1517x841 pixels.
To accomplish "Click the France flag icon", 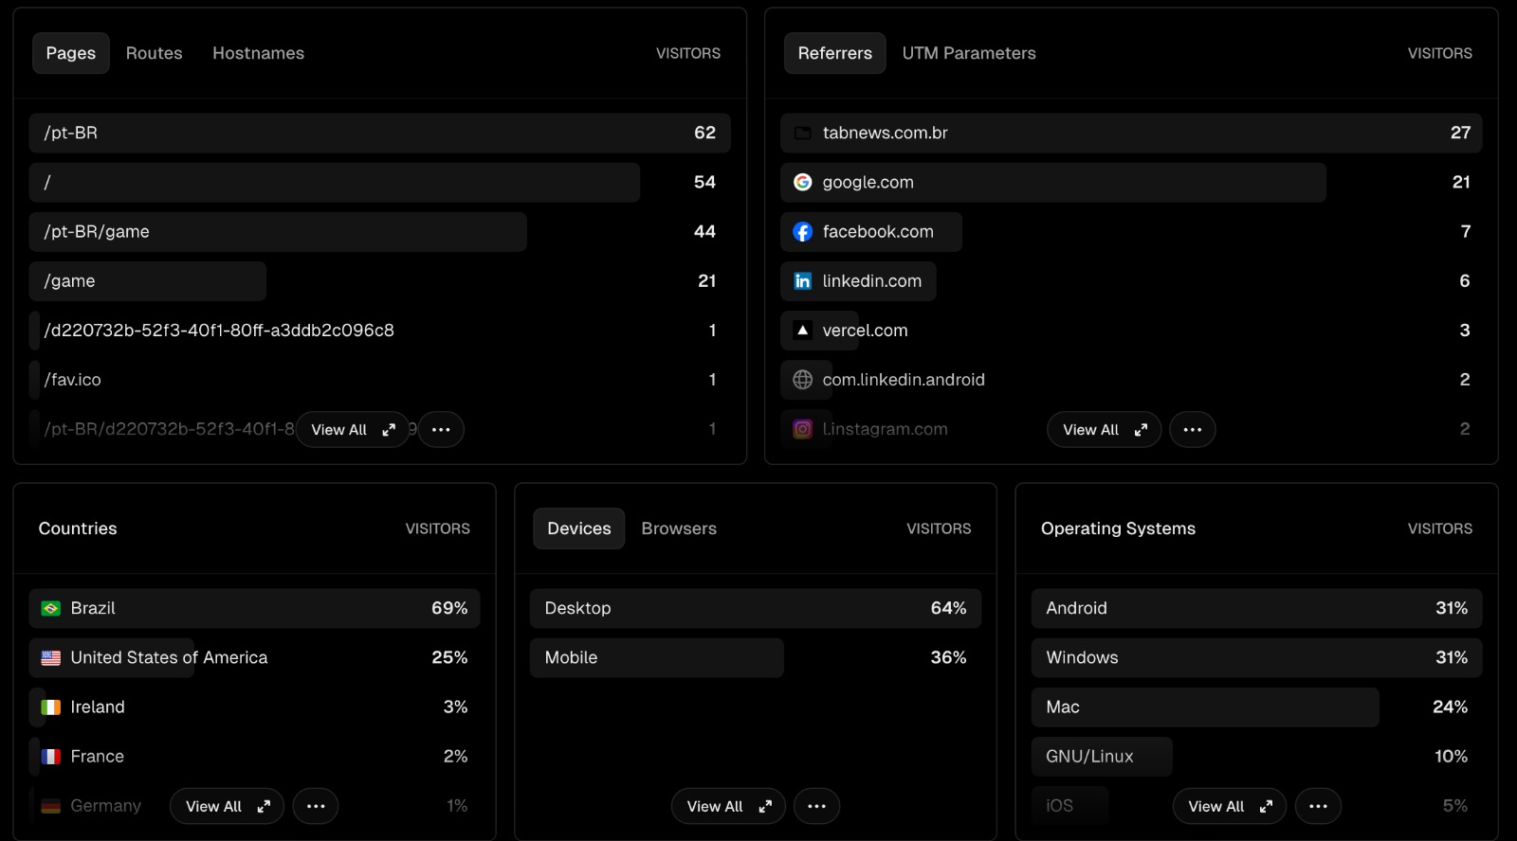I will pyautogui.click(x=51, y=757).
